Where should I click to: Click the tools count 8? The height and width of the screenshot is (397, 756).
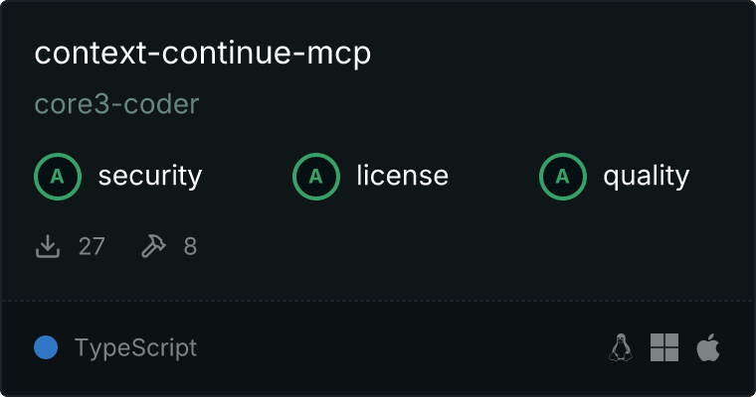(190, 246)
